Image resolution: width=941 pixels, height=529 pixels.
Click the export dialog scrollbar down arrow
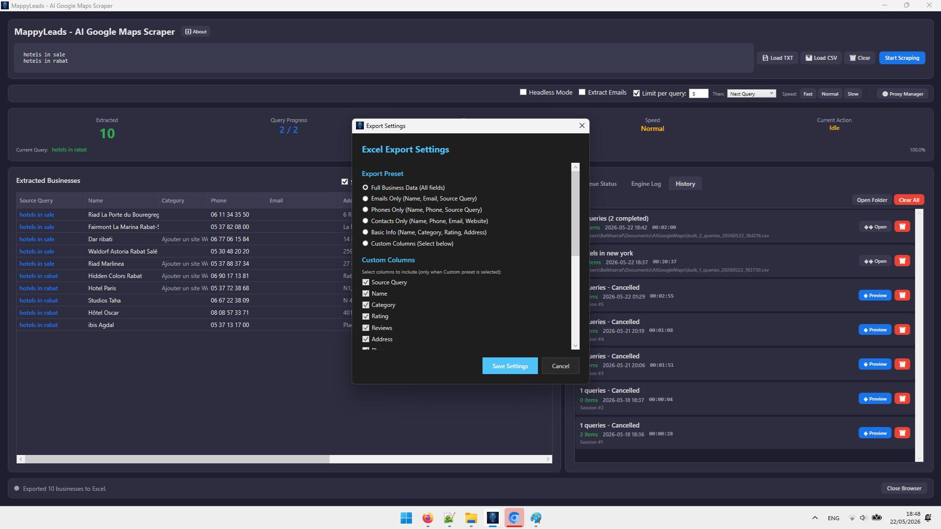[576, 346]
